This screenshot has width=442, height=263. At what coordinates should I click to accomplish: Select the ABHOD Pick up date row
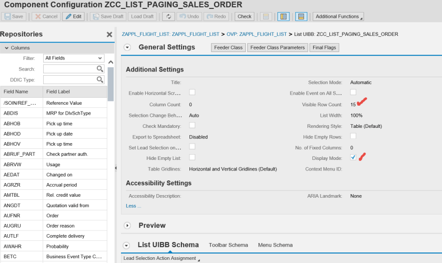pos(54,134)
